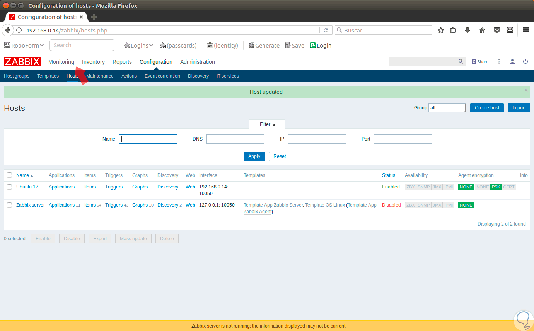
Task: Focus the Name filter field
Action: (148, 139)
